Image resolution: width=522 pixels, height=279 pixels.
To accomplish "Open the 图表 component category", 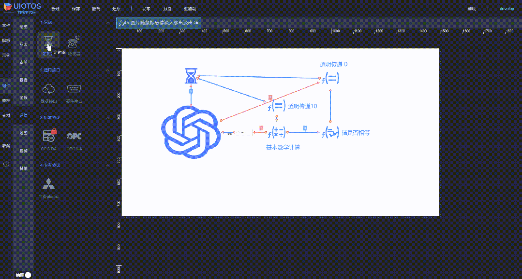I will click(x=23, y=44).
